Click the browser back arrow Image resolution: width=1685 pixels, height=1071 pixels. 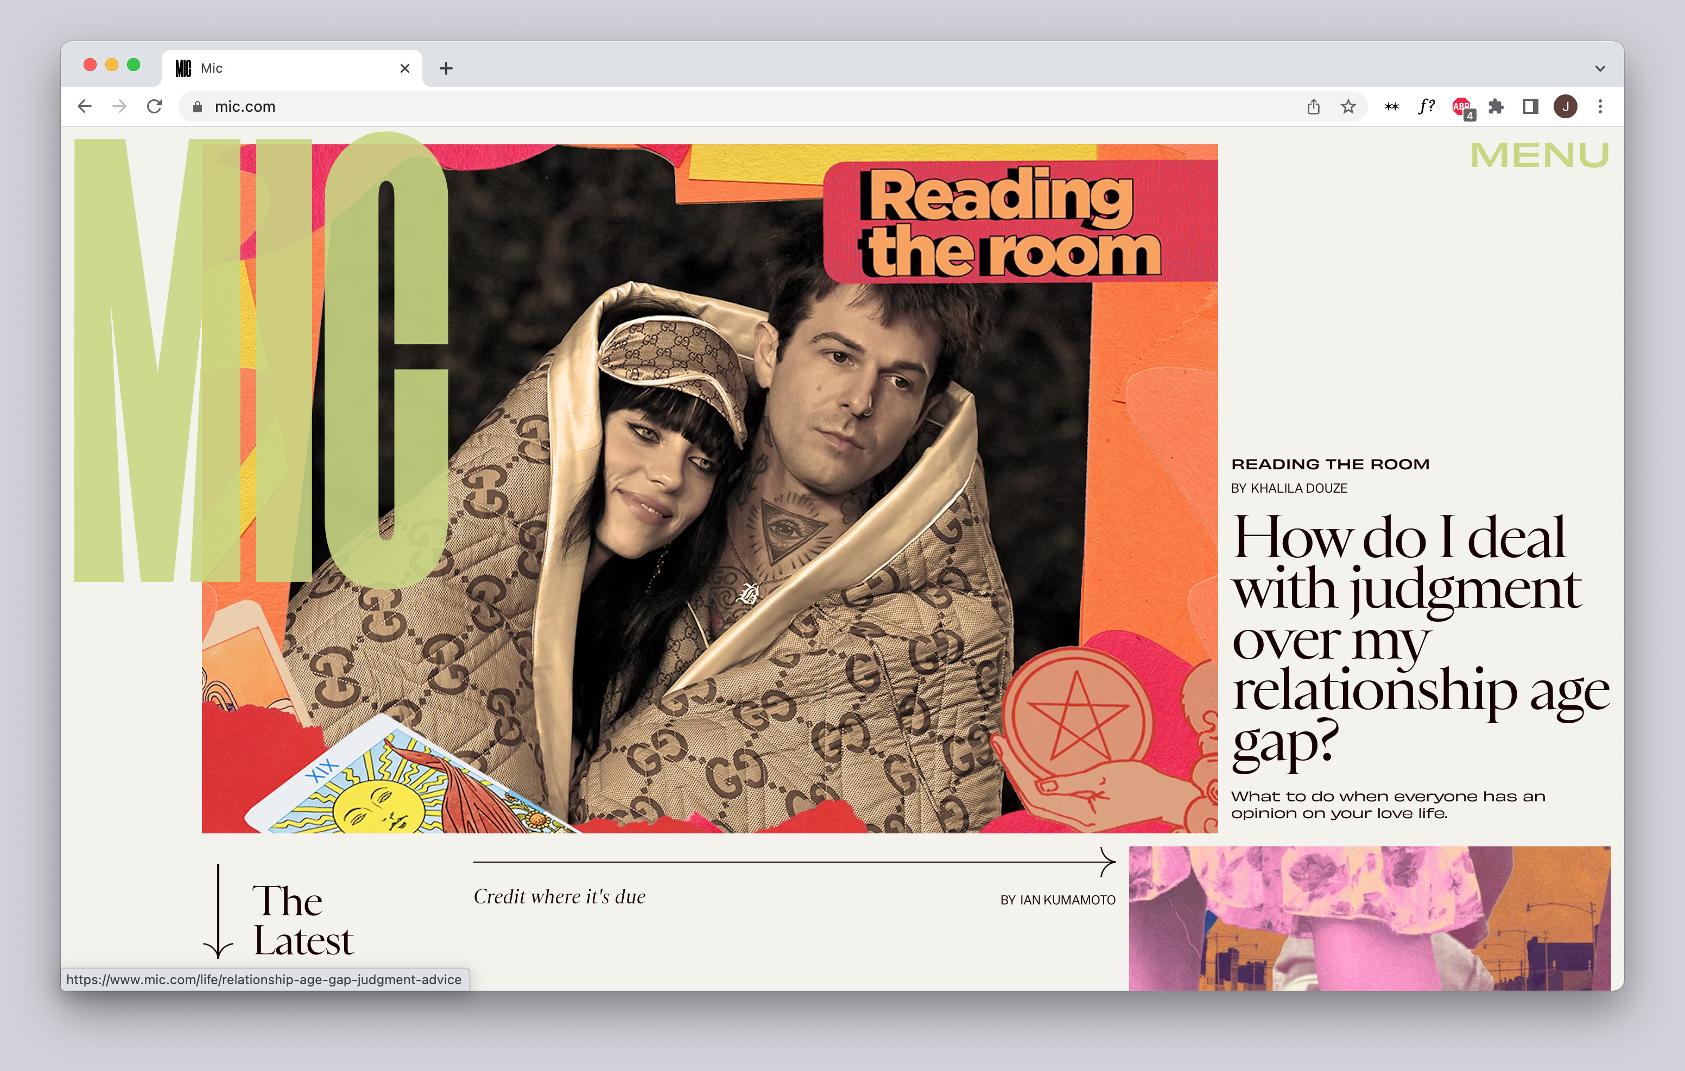[85, 106]
